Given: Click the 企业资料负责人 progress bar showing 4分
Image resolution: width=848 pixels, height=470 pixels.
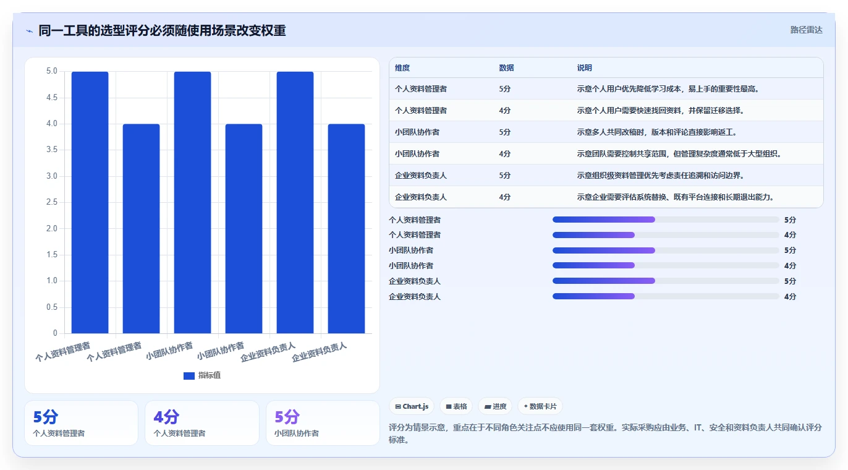Looking at the screenshot, I should click(x=666, y=297).
